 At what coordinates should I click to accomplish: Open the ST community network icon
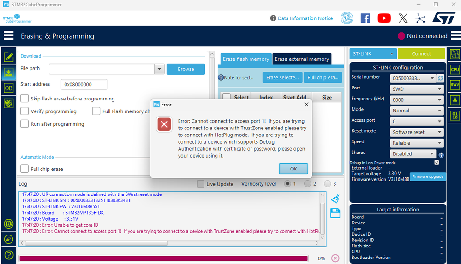[x=420, y=18]
